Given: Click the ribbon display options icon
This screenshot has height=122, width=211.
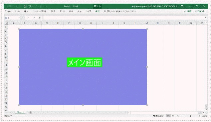Looking at the screenshot, I should click(x=182, y=6).
